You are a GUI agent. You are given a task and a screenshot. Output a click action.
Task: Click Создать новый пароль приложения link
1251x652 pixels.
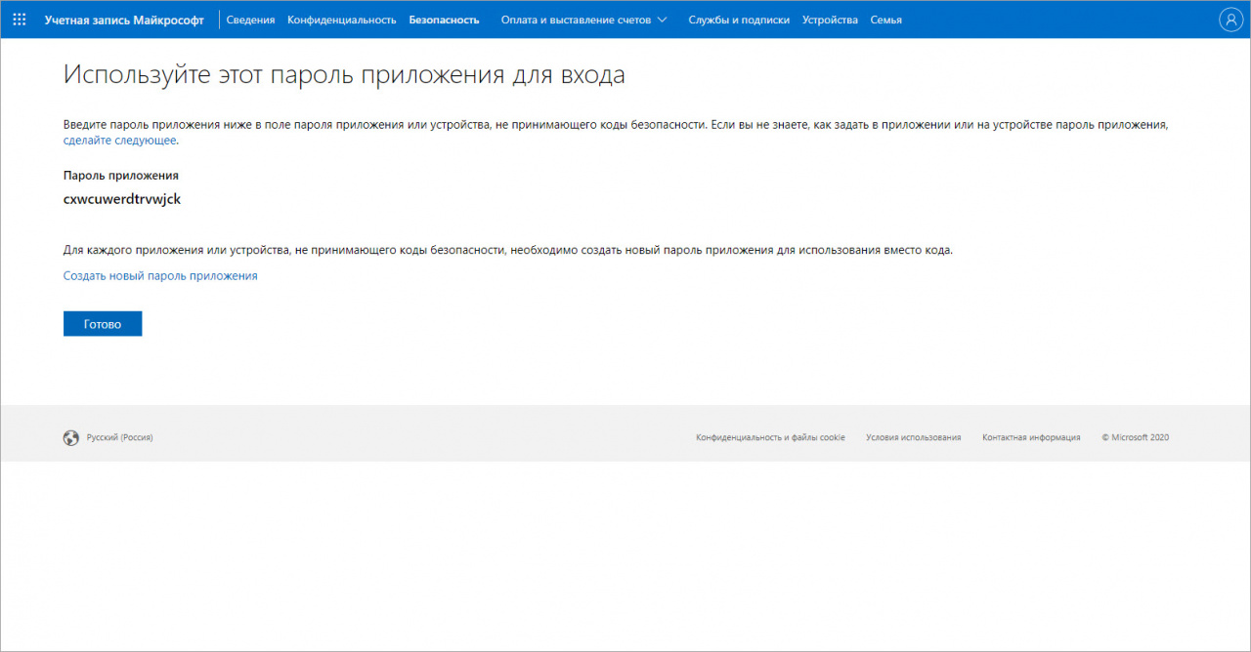160,276
